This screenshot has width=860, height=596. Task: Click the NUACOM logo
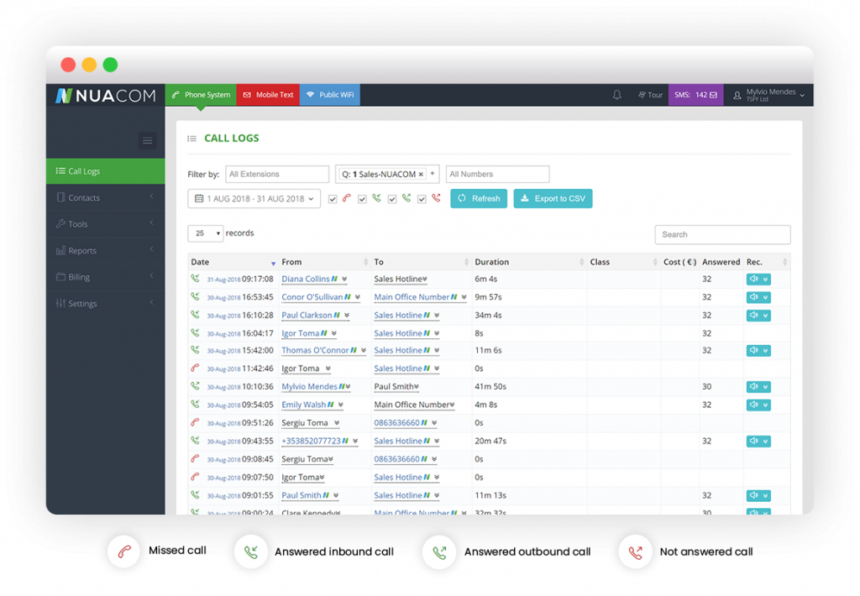[104, 95]
